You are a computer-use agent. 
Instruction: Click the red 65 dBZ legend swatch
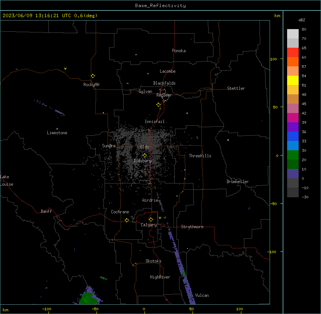click(293, 53)
